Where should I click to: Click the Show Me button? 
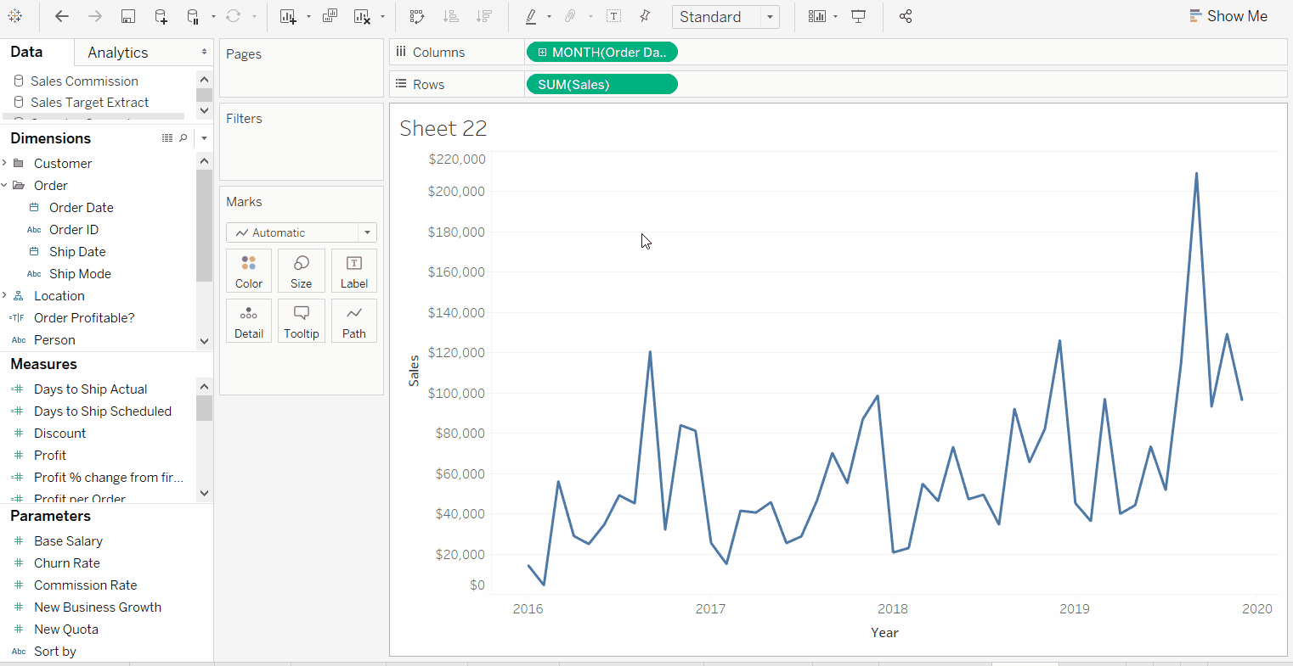[x=1228, y=16]
